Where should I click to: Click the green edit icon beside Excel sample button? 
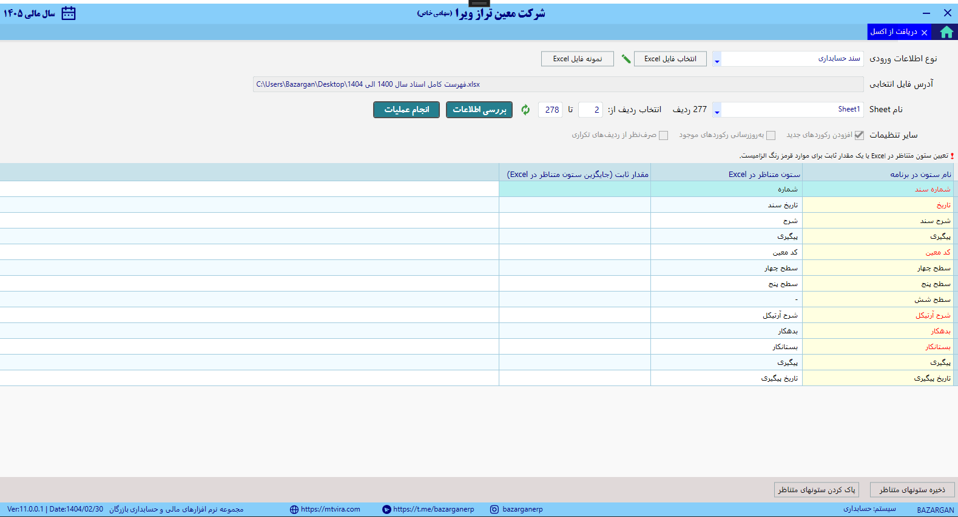[x=626, y=59]
